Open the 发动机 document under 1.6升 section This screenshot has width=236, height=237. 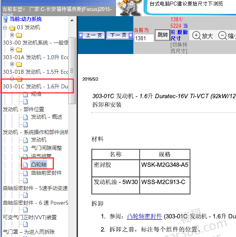click(x=39, y=140)
